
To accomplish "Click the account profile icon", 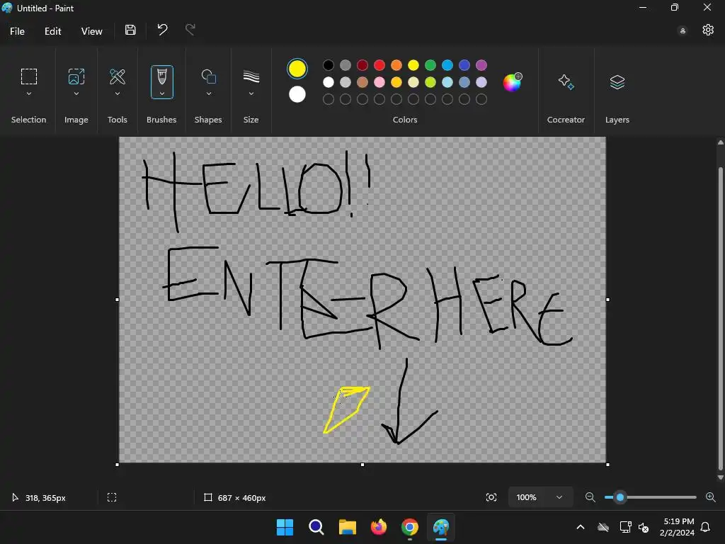I will (683, 30).
